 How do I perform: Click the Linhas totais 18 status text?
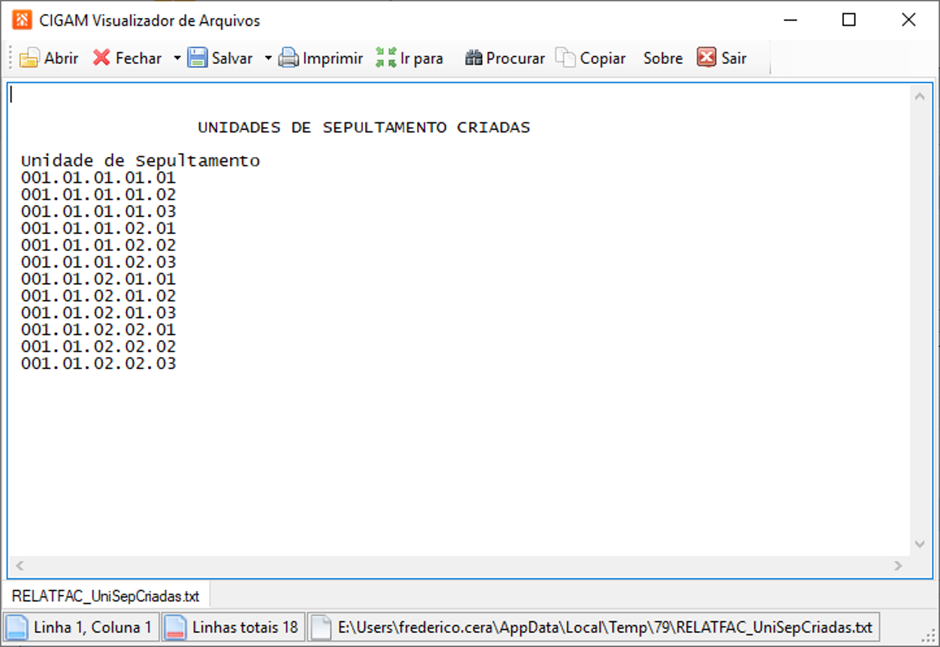click(245, 628)
